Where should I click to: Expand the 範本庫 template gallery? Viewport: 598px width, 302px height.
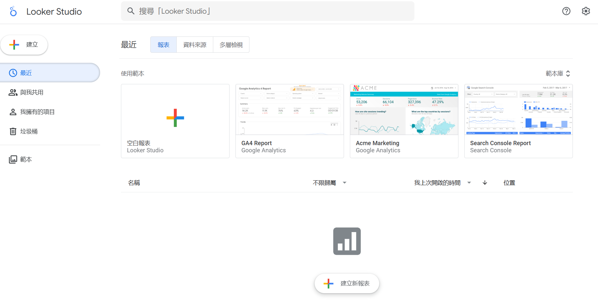pos(558,74)
